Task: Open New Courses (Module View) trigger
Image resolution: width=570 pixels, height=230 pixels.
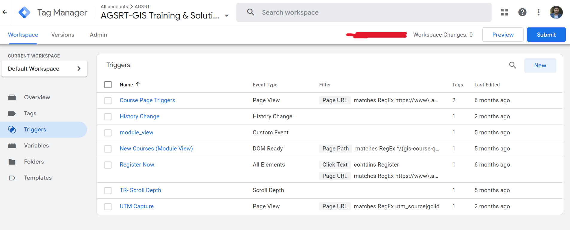Action: [x=156, y=149]
